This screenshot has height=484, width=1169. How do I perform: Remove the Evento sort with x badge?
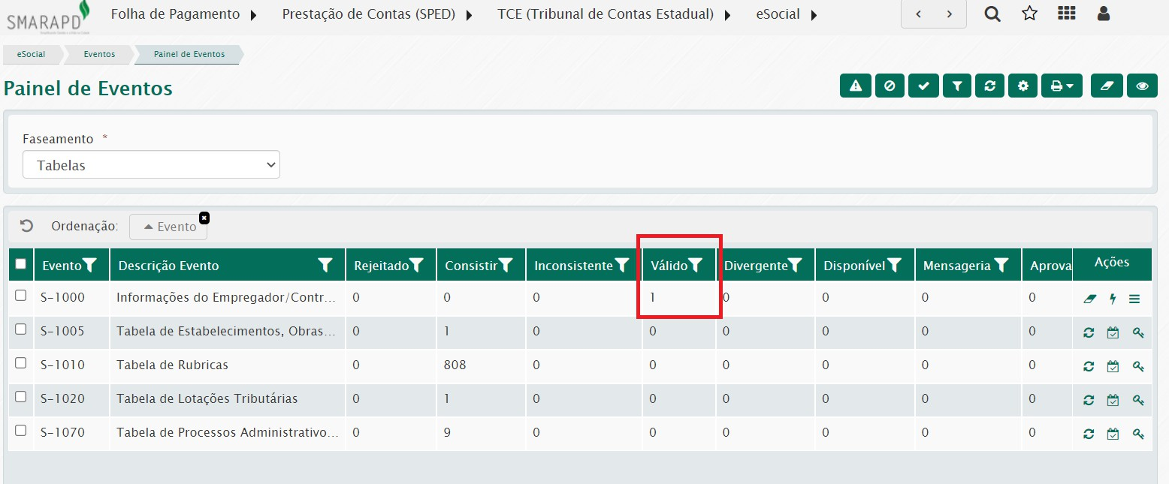coord(204,218)
